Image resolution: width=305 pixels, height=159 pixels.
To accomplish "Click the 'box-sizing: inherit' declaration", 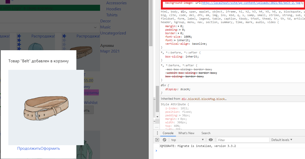I will click(x=182, y=57).
